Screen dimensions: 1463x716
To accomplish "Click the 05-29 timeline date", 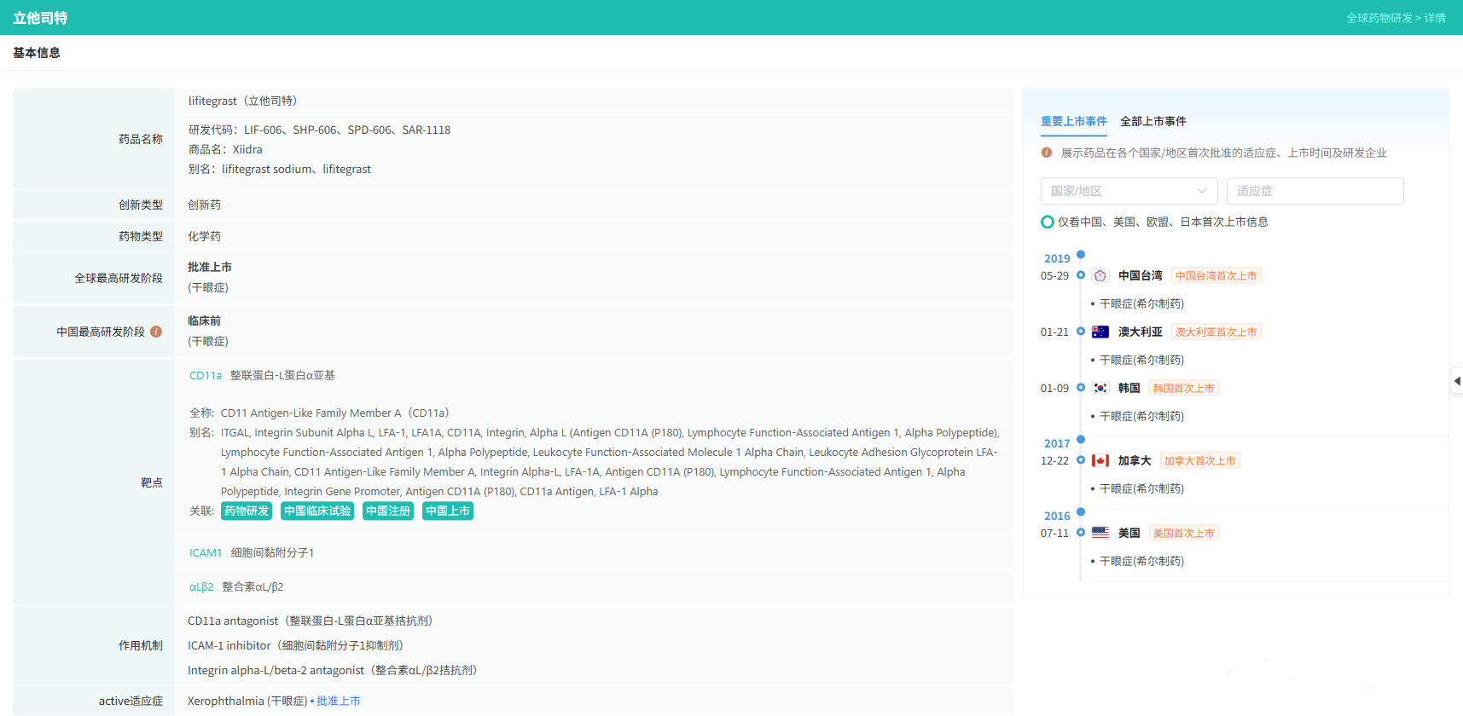I will (x=1054, y=275).
